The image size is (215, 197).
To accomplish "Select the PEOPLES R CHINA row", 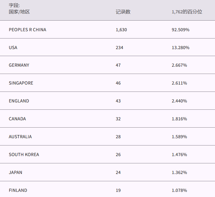I will (28, 30).
